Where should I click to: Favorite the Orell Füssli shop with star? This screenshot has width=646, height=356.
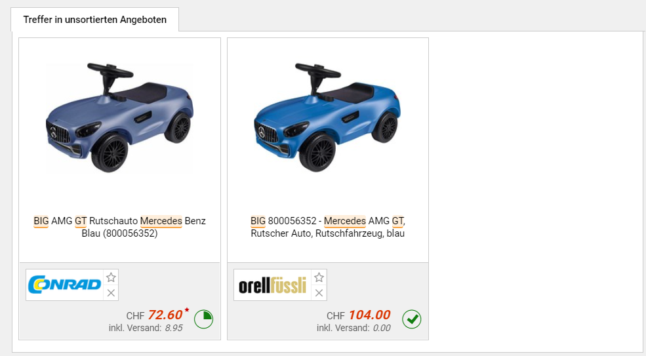[x=319, y=277]
